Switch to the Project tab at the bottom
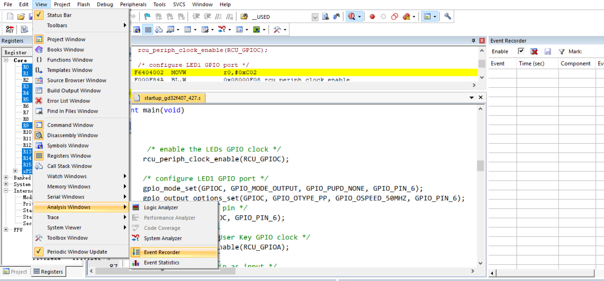 pyautogui.click(x=15, y=272)
